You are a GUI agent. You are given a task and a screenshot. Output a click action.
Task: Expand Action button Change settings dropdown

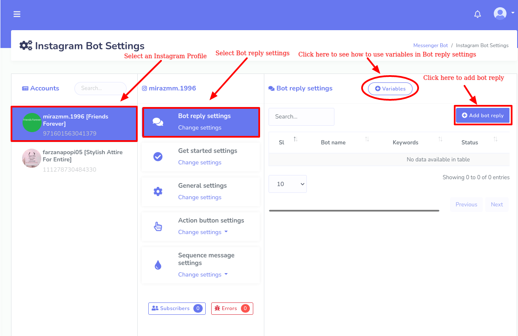pyautogui.click(x=203, y=232)
